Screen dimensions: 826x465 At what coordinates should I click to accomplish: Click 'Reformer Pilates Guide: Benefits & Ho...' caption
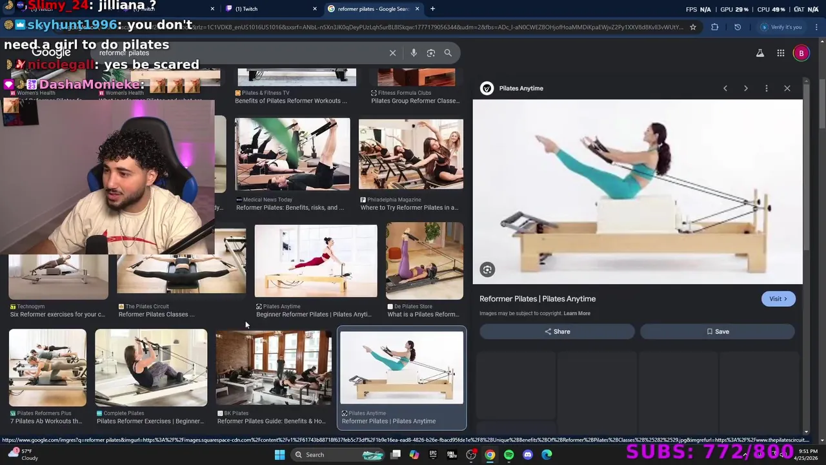coord(272,421)
